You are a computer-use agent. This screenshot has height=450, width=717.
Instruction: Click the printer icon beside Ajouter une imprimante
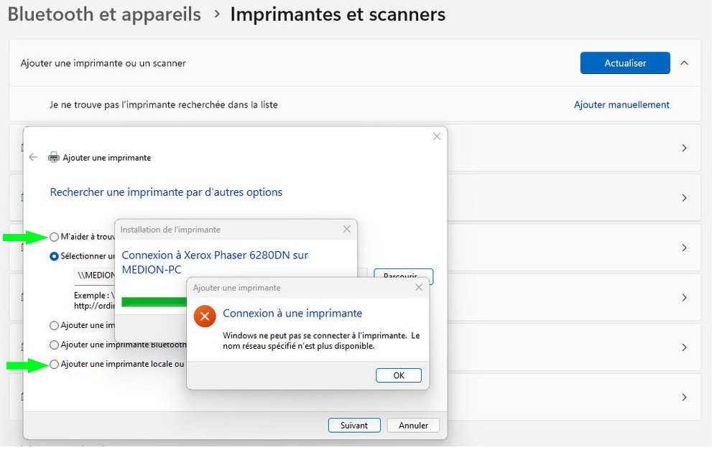[x=54, y=157]
